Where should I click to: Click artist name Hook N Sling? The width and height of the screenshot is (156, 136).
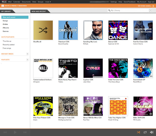[113, 120]
